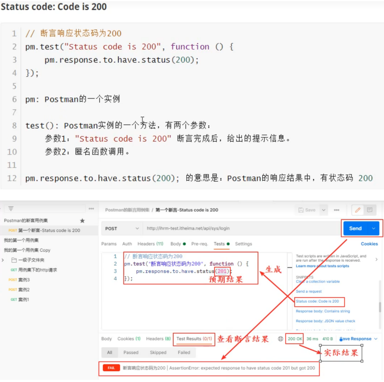Open the response Body tab
The height and width of the screenshot is (382, 384).
pos(106,339)
